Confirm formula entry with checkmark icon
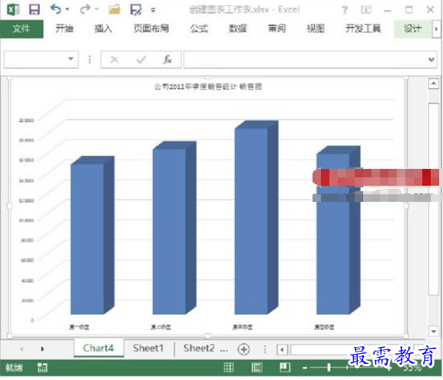 [x=141, y=59]
